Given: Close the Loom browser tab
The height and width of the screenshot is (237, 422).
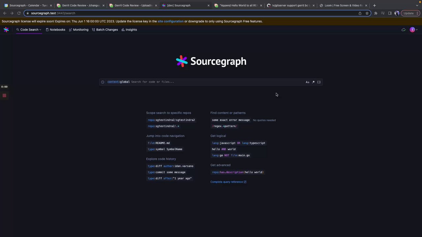Looking at the screenshot, I should point(366,6).
